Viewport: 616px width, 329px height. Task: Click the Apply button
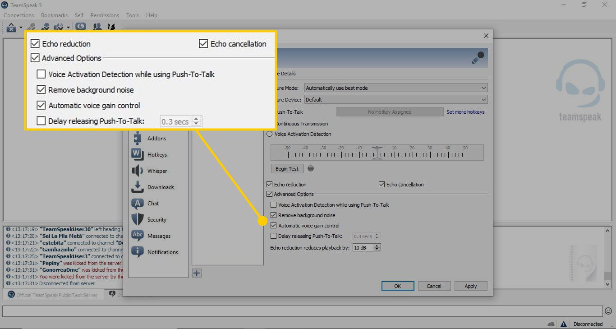(x=471, y=286)
